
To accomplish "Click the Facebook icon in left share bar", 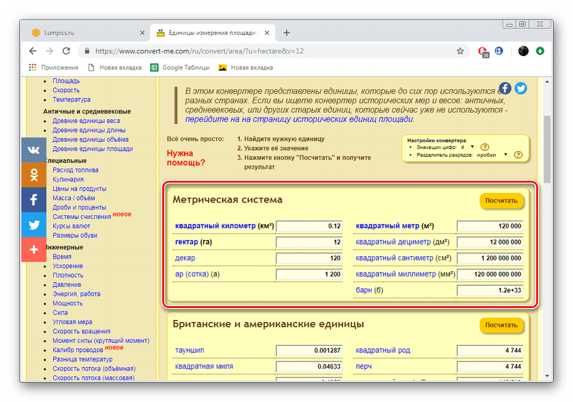I will [34, 200].
